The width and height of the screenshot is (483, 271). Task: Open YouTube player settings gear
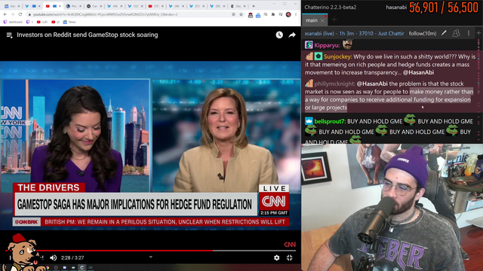click(x=277, y=257)
